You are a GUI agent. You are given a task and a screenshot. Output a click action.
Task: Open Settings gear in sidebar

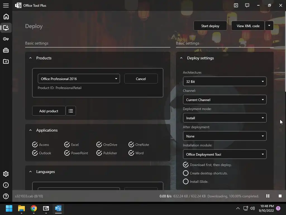[x=6, y=174]
